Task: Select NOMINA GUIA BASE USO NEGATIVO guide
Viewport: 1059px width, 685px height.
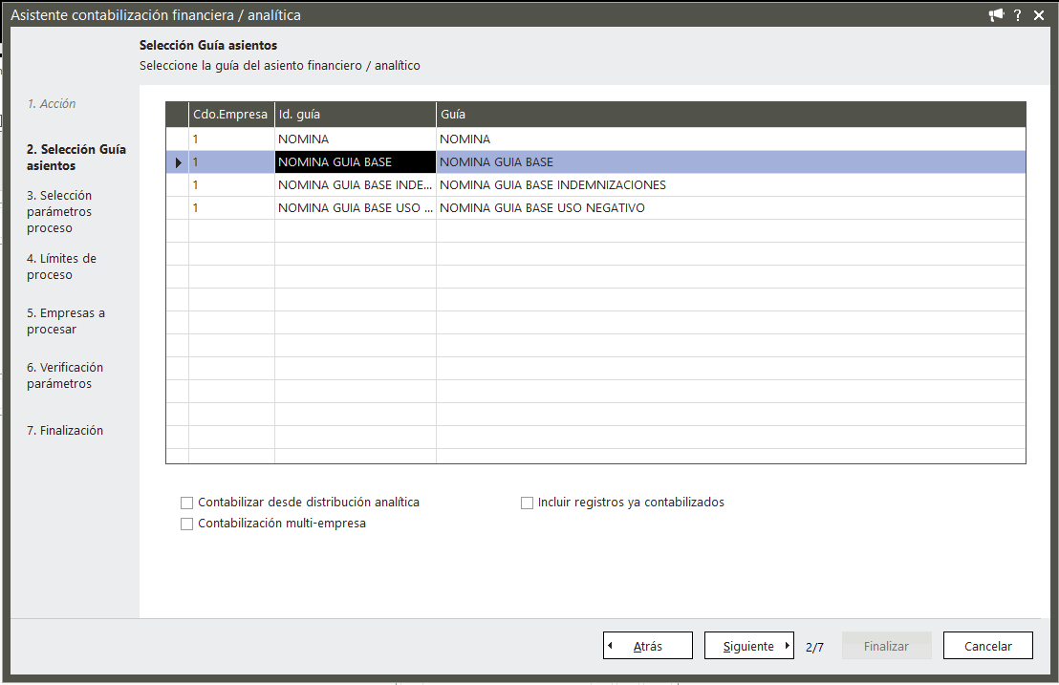Action: click(x=731, y=208)
